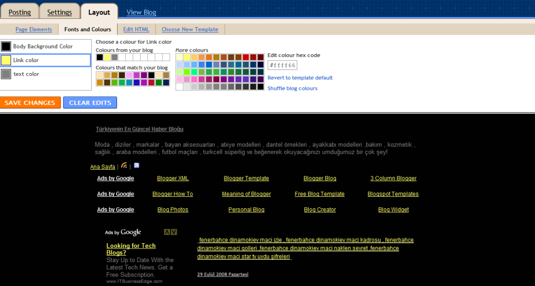Click the colour hex code field
This screenshot has width=535, height=286.
[282, 65]
